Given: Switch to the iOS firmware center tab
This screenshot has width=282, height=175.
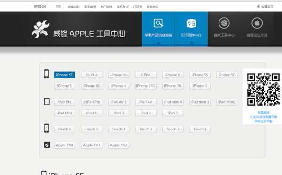Looking at the screenshot, I should click(x=191, y=29).
